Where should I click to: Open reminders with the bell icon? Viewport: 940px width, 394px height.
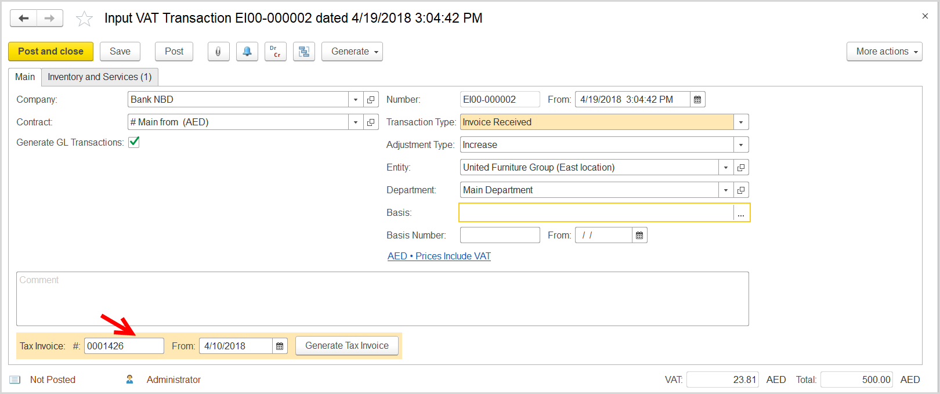click(247, 51)
